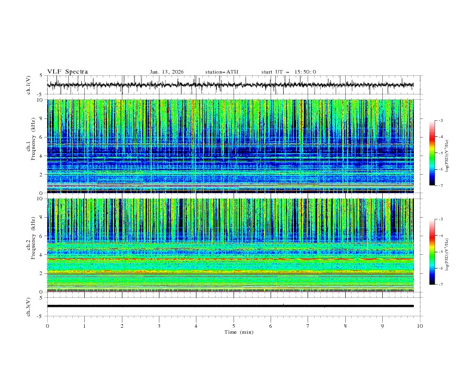Click the ch.1 "Frequency (kHz)" axis label
The image size is (473, 366).
pyautogui.click(x=33, y=139)
